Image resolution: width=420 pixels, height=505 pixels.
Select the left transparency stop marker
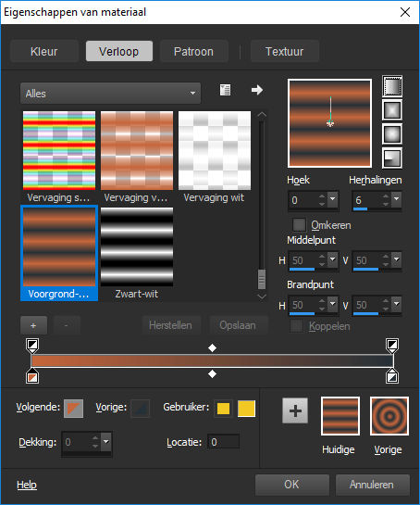pos(32,346)
